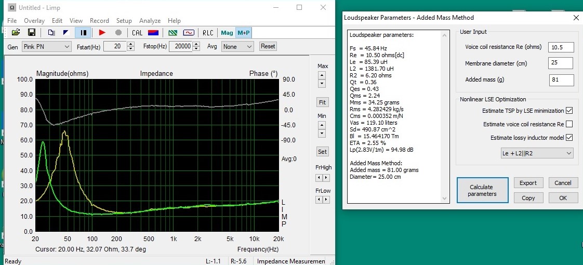Image resolution: width=583 pixels, height=265 pixels.
Task: Open the Edit menu
Action: click(x=57, y=20)
